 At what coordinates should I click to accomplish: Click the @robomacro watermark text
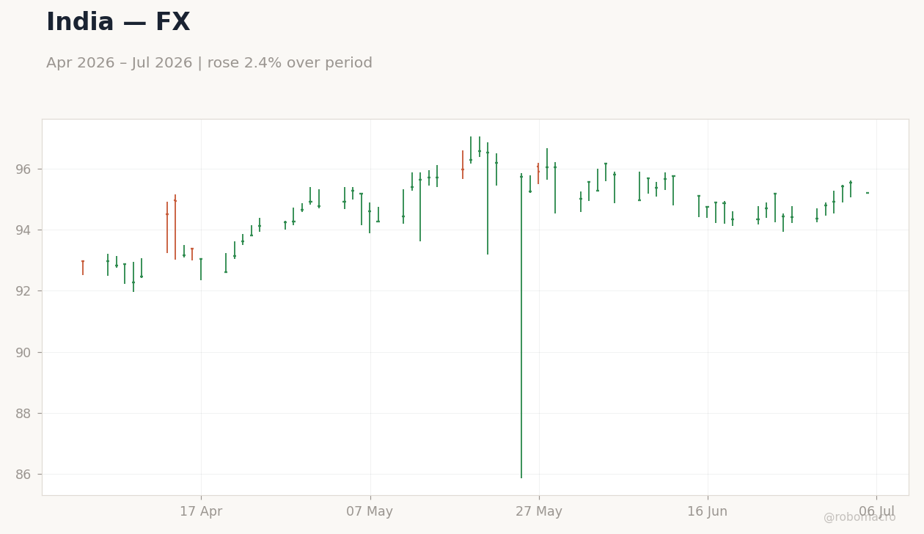(859, 517)
